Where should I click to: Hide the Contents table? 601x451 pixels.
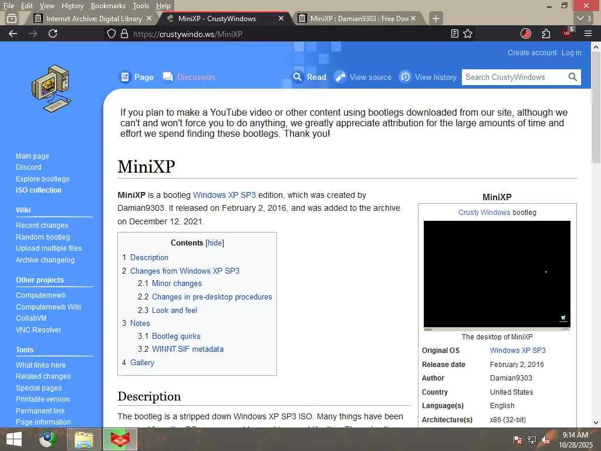[215, 243]
